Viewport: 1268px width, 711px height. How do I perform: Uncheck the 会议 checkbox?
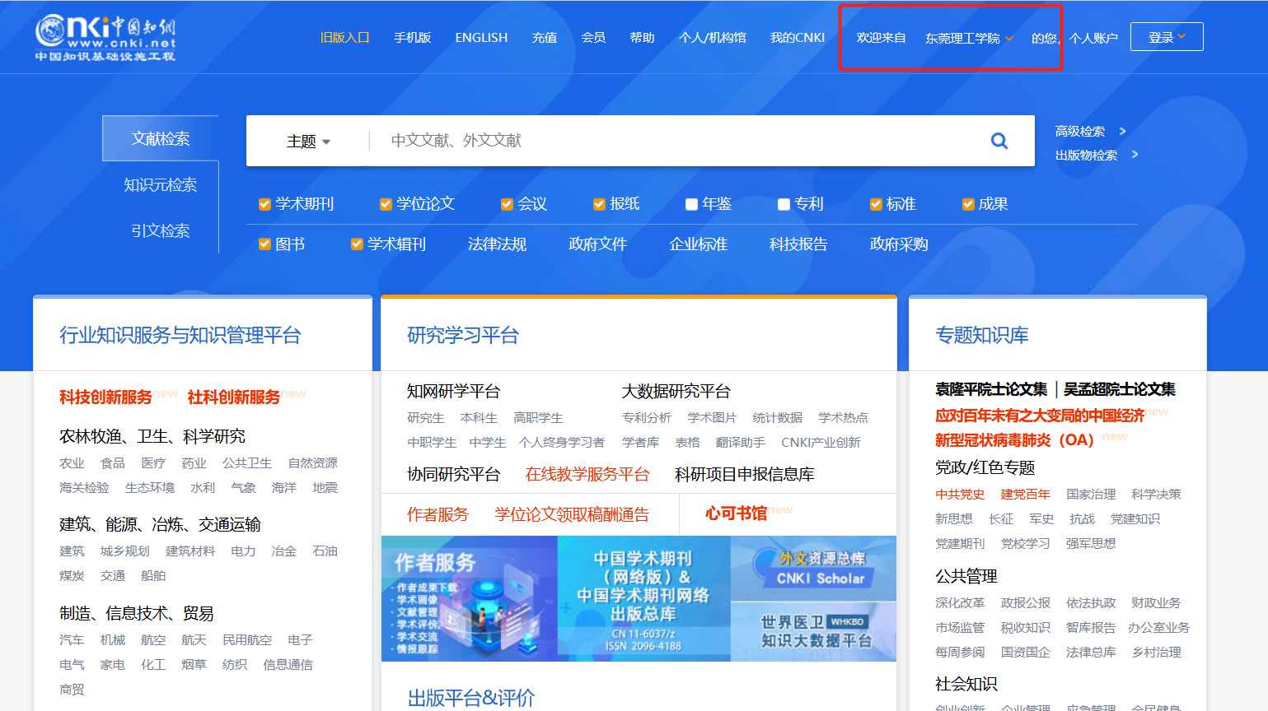point(507,204)
